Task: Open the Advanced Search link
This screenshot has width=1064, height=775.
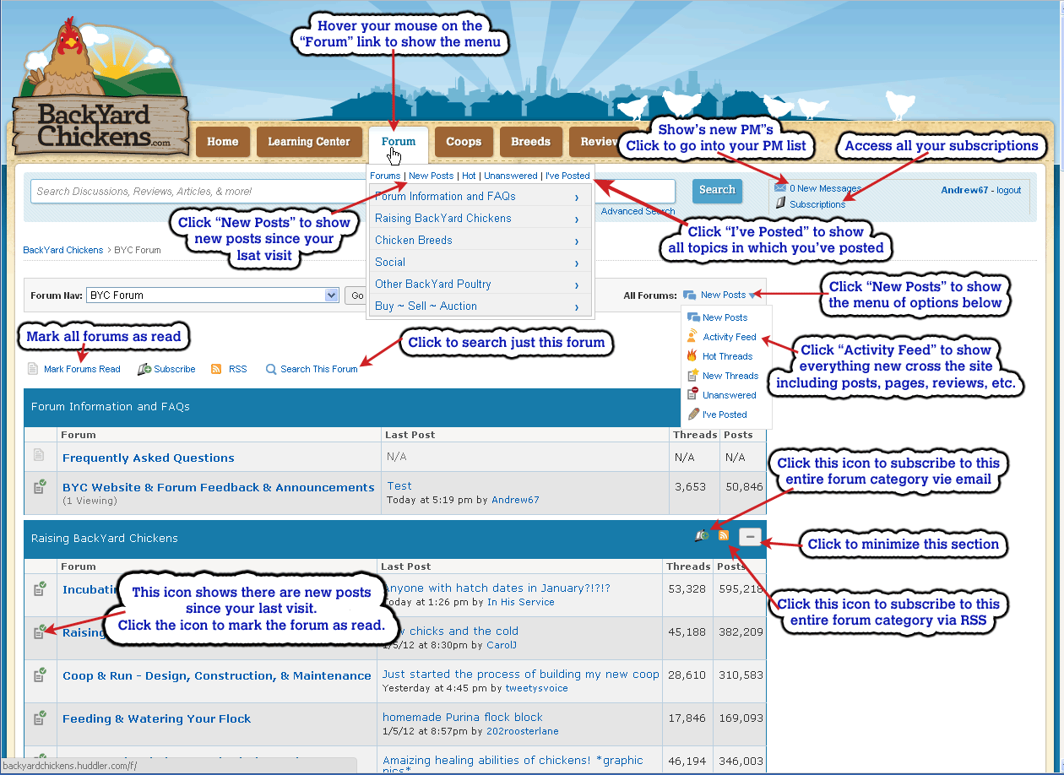Action: pos(638,211)
